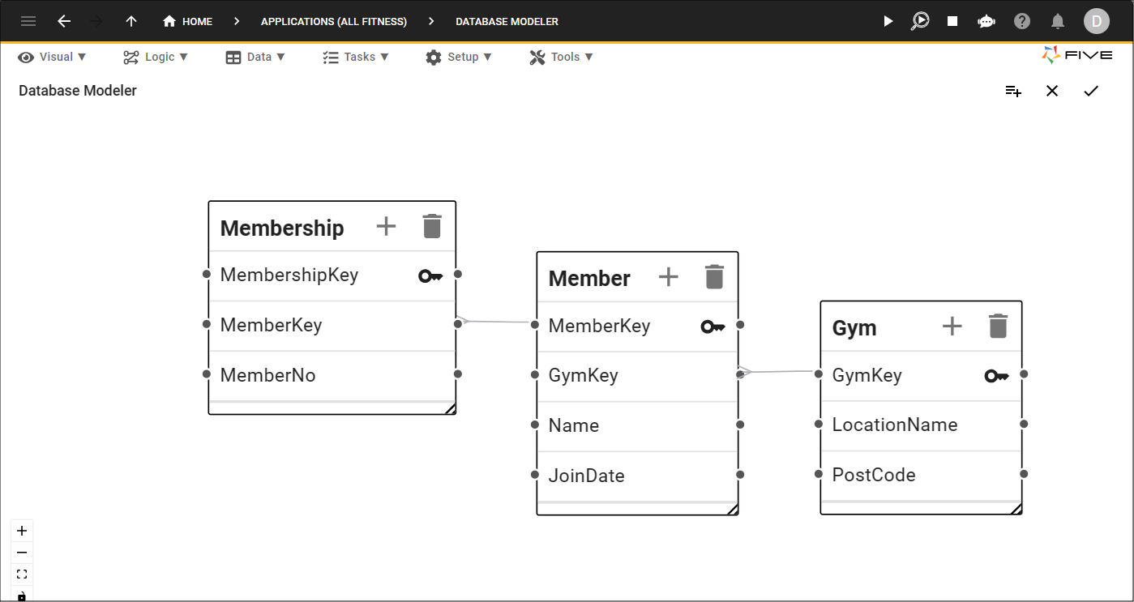
Task: Click Gym table resize corner handle
Action: coord(1016,509)
